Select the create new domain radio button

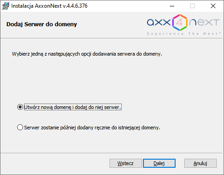tap(20, 107)
